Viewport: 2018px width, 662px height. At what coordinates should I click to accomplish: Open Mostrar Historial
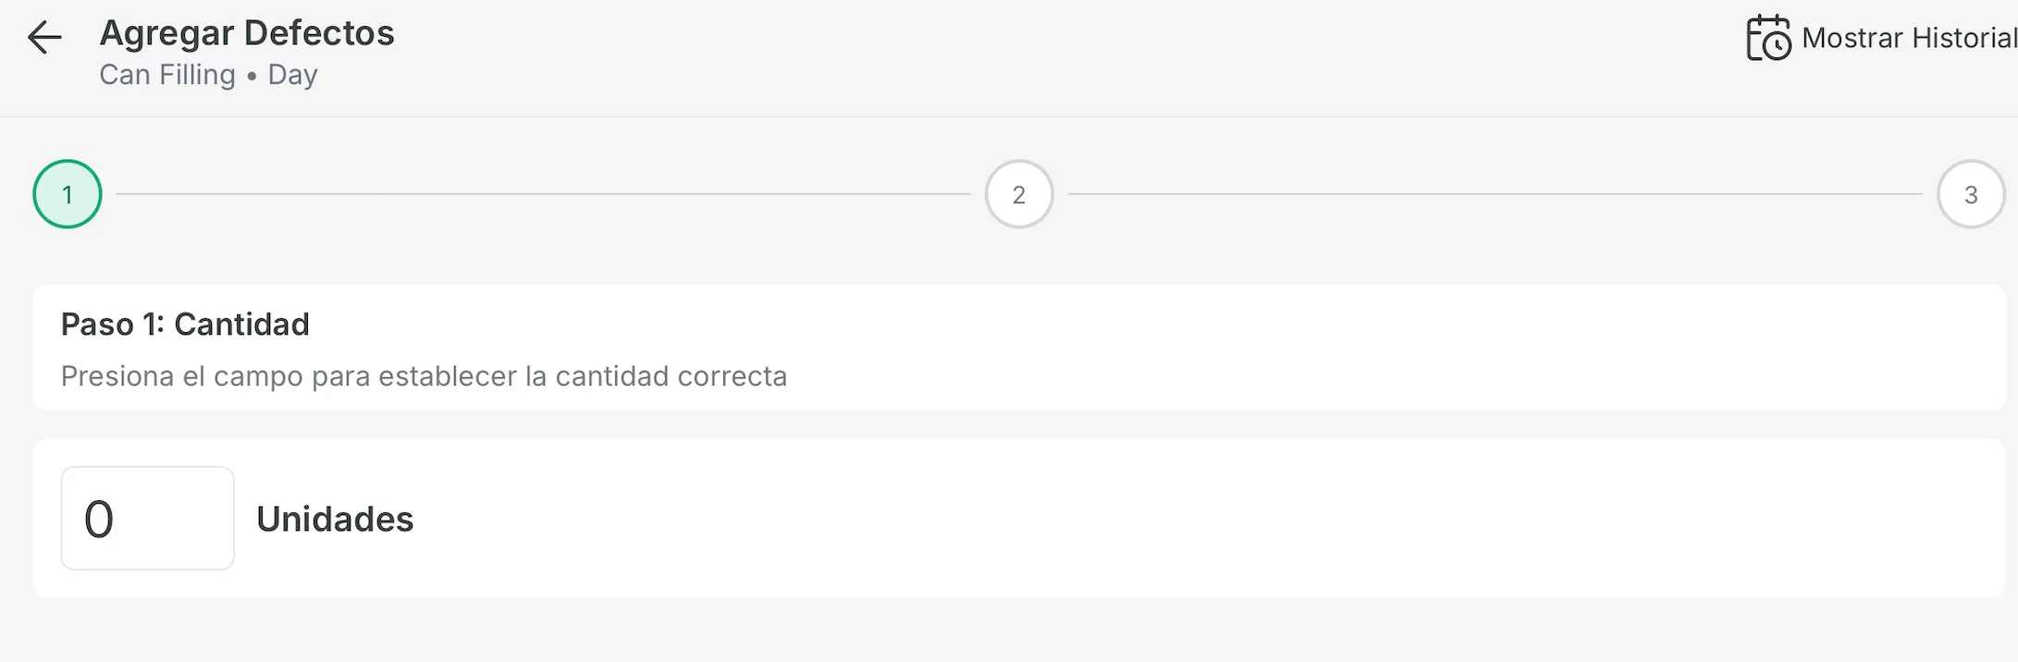[1882, 38]
